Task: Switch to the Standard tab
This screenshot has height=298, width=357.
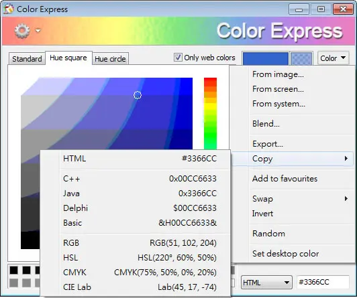Action: pos(27,59)
